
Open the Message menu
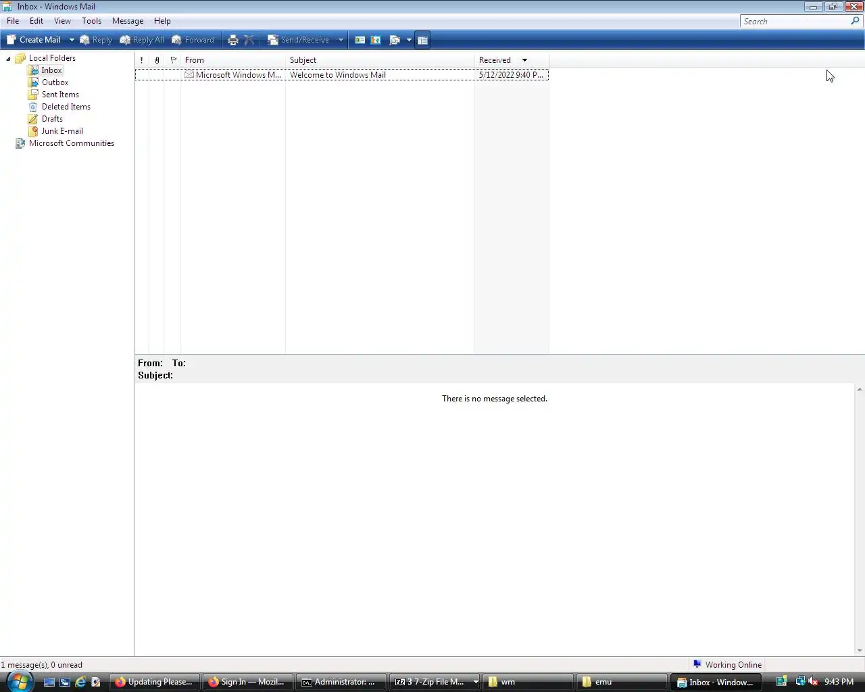(128, 21)
